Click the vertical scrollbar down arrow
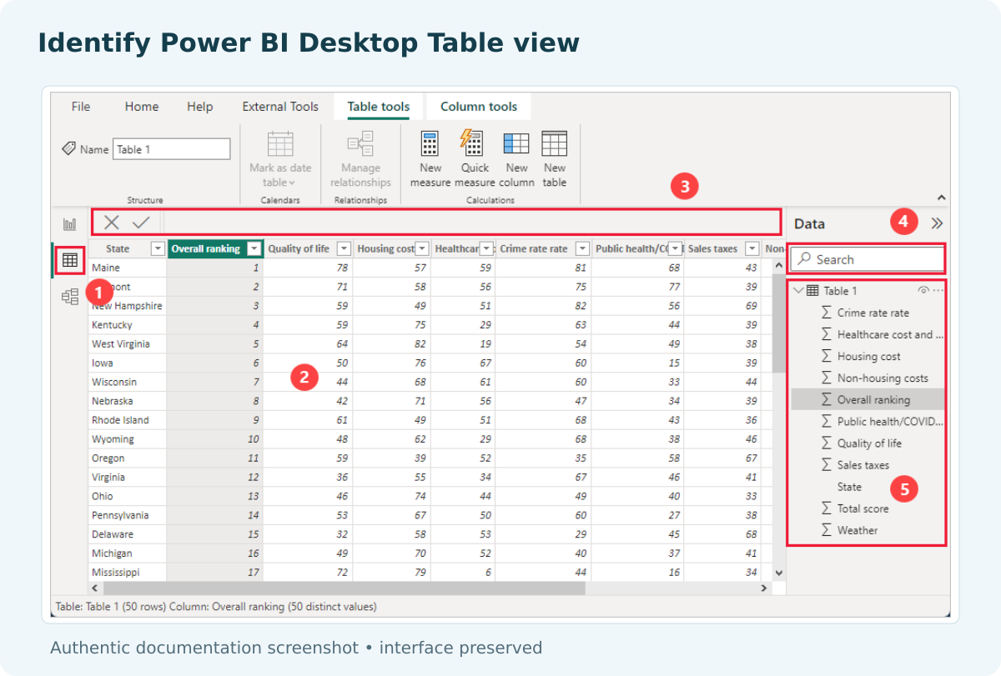This screenshot has width=1001, height=676. tap(779, 573)
